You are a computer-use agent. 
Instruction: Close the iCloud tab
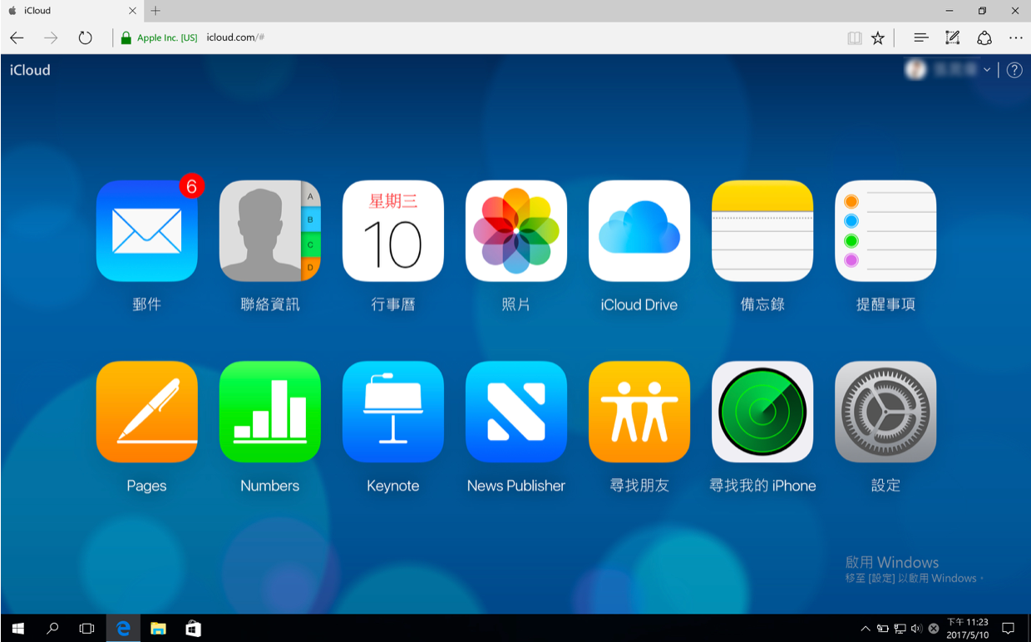(132, 11)
